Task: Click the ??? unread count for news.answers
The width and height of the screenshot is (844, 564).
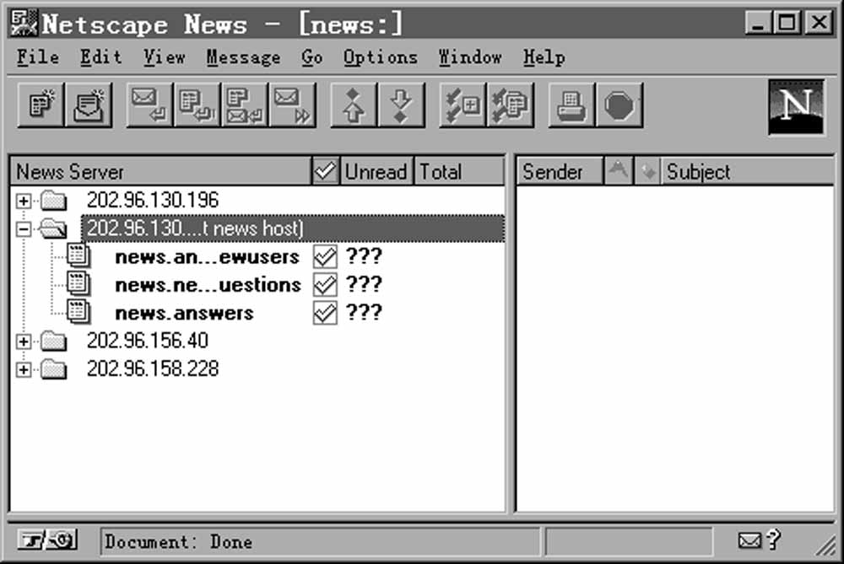Action: (x=364, y=313)
